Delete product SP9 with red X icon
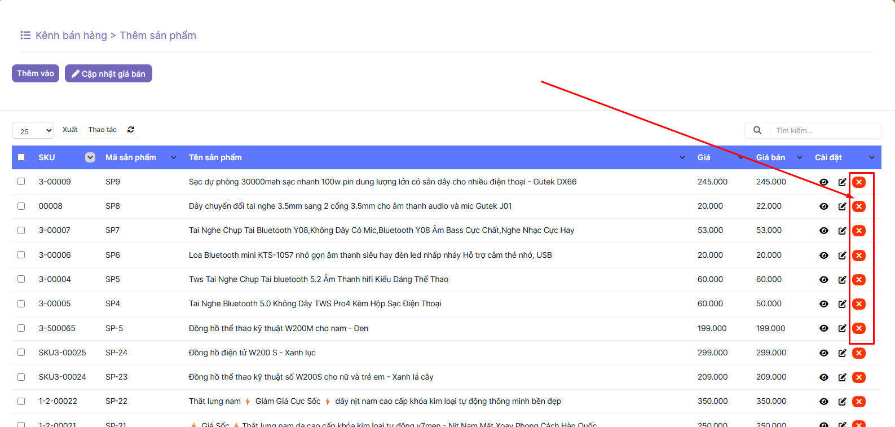This screenshot has height=427, width=895. pos(859,182)
